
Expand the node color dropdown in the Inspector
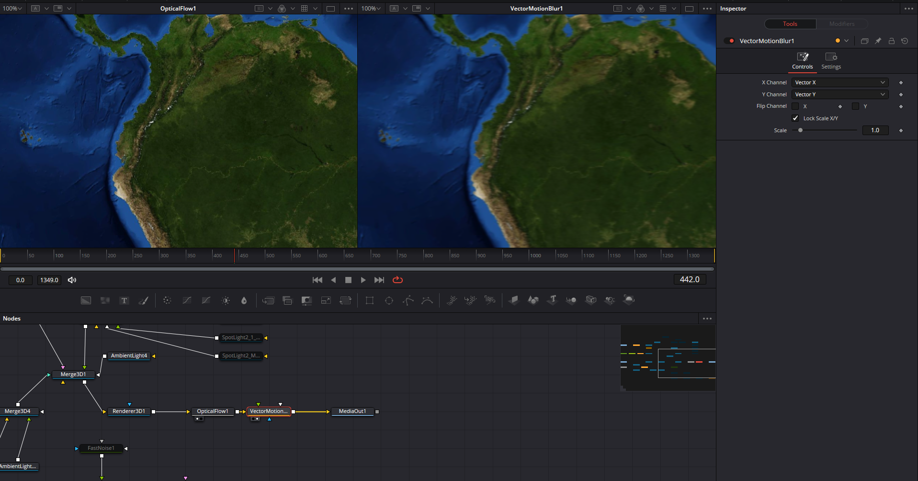[x=846, y=41]
